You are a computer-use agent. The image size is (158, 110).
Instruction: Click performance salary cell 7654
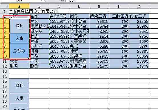pyautogui.click(x=99, y=36)
